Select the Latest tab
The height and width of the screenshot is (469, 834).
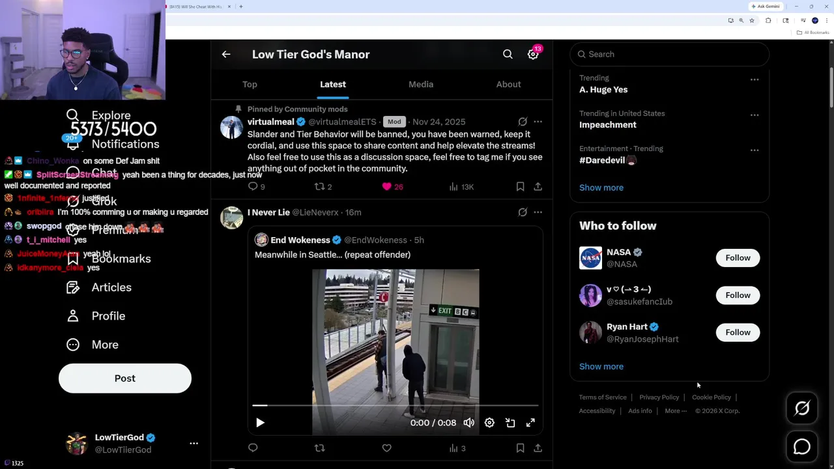[x=333, y=84]
